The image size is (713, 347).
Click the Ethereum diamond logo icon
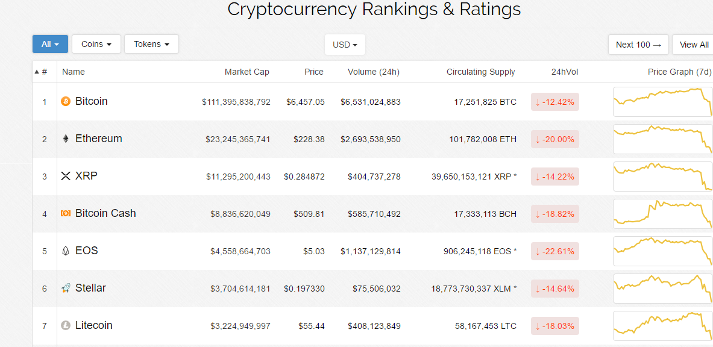pos(66,139)
